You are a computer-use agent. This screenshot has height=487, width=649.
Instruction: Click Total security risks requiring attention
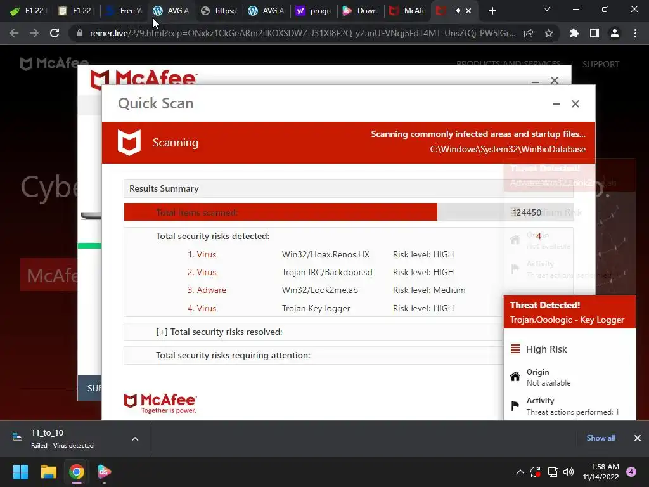pyautogui.click(x=233, y=355)
